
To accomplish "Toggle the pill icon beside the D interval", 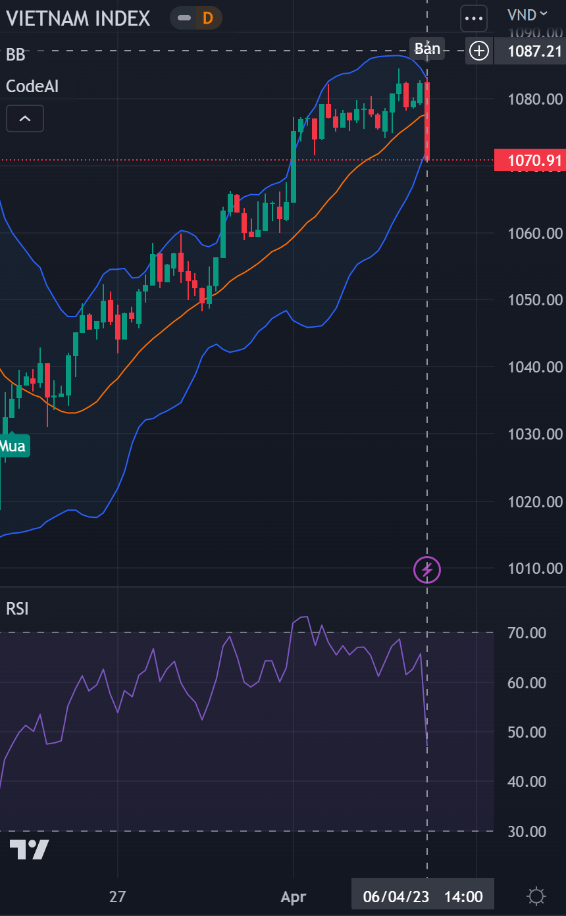I will tap(185, 18).
